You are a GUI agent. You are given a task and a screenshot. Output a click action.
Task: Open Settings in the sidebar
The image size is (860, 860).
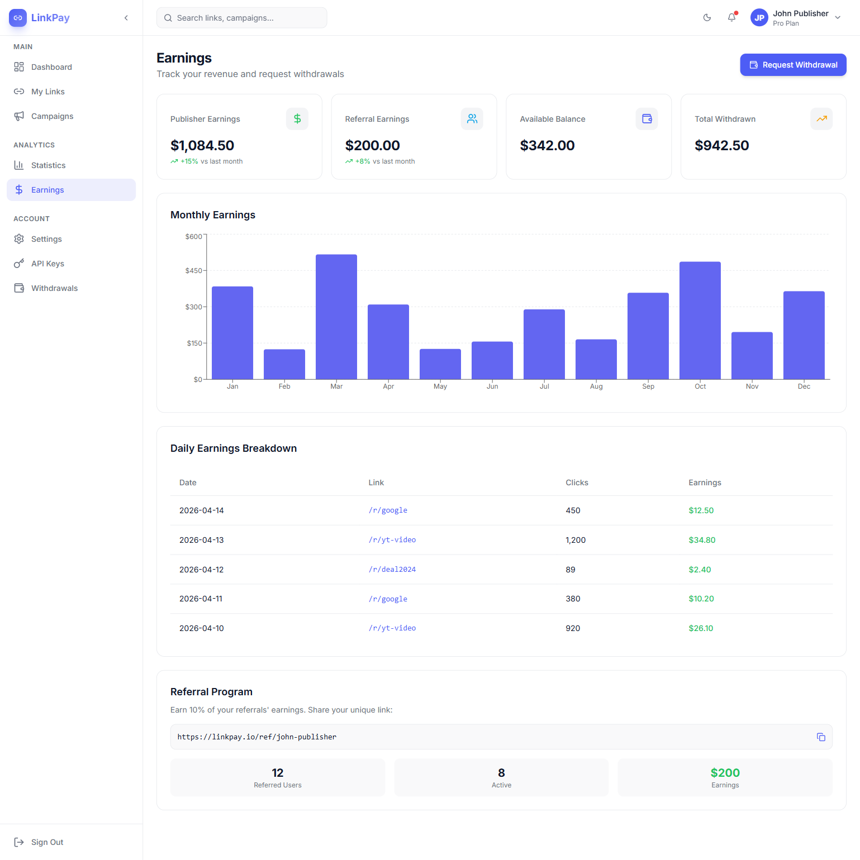point(71,239)
